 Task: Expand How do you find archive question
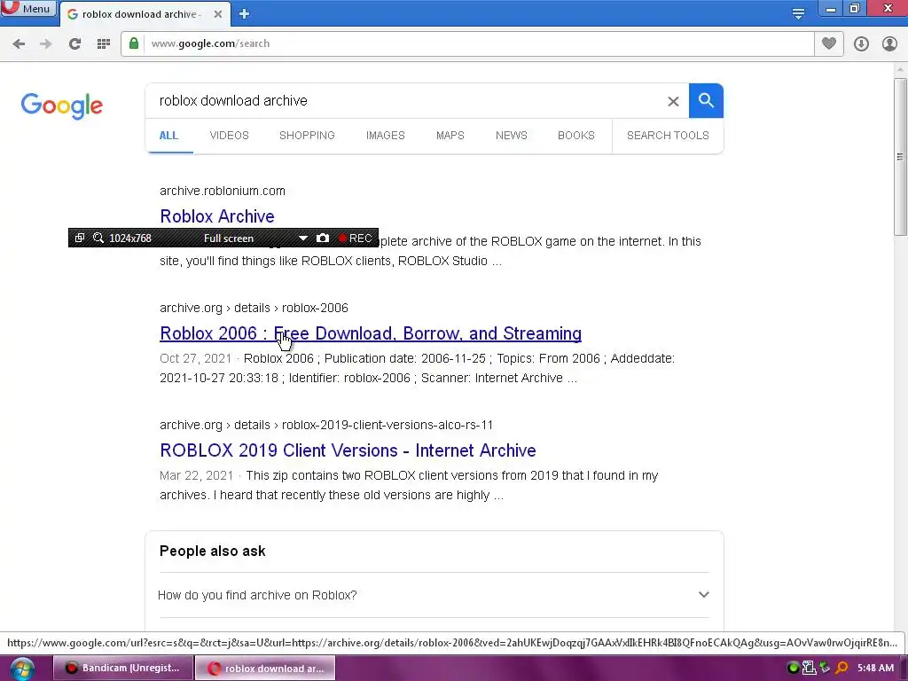(433, 595)
